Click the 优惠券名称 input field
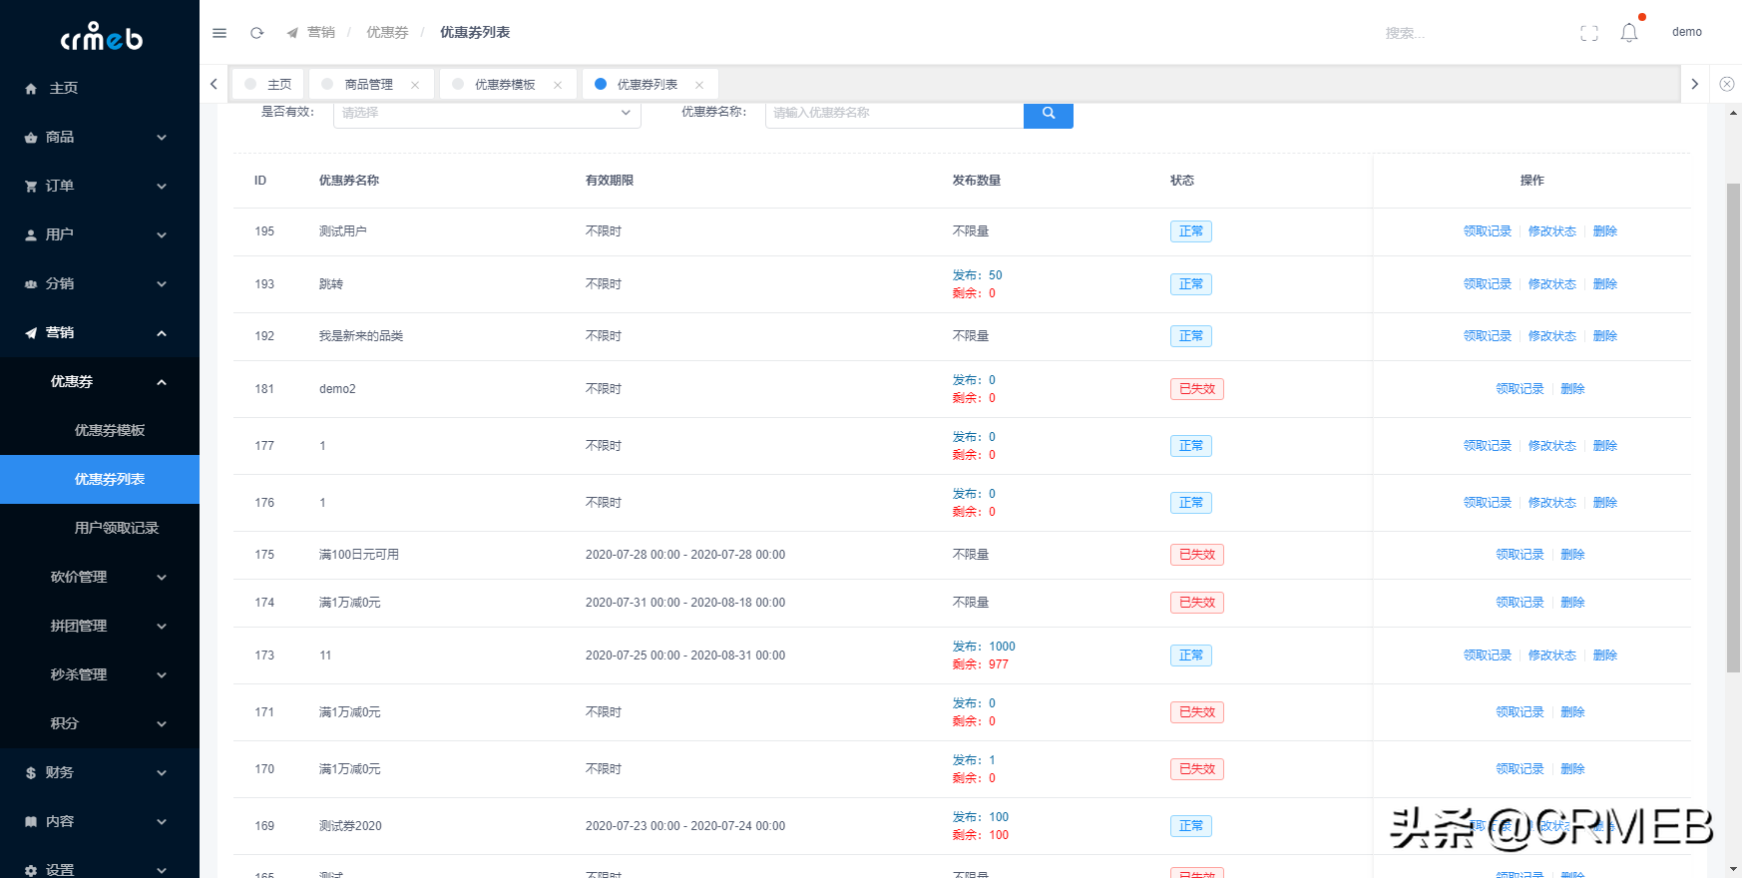 point(895,113)
